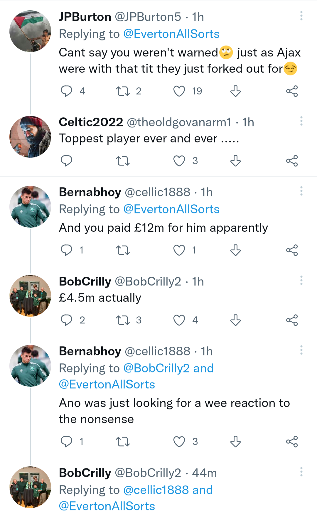Reply to the '£12m for him' tweet

click(66, 250)
